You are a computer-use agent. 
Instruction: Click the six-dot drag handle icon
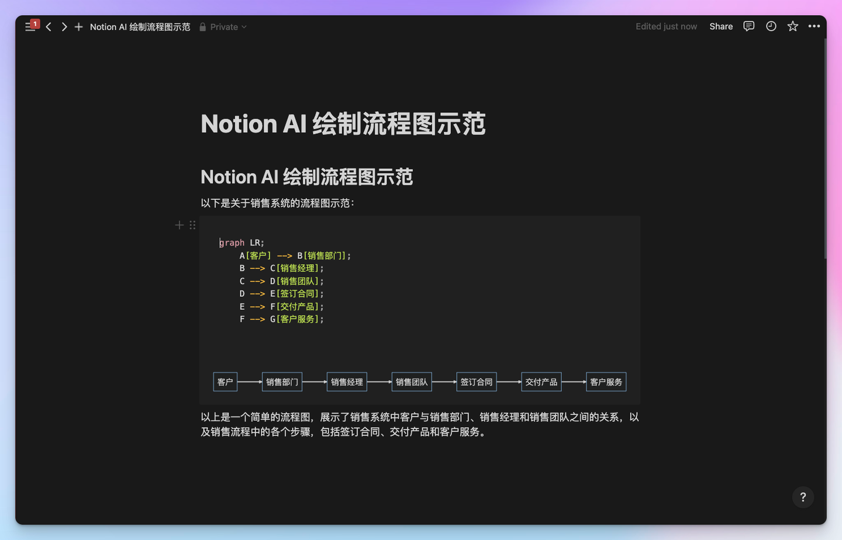(192, 225)
